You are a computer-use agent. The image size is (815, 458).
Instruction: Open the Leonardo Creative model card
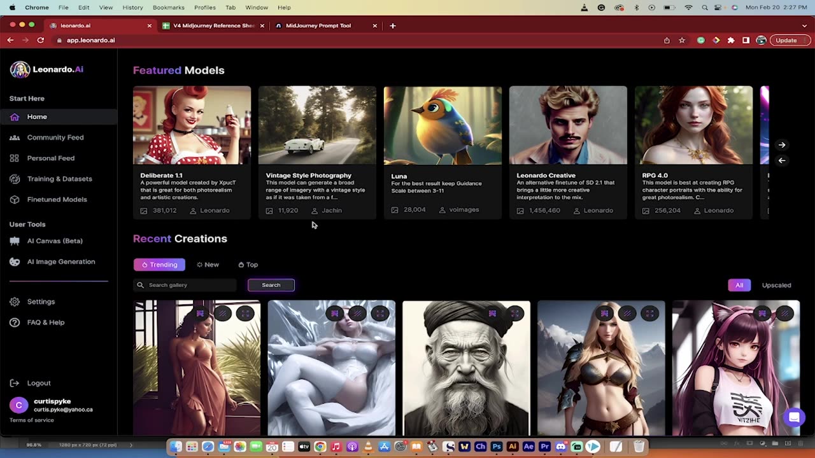[568, 153]
